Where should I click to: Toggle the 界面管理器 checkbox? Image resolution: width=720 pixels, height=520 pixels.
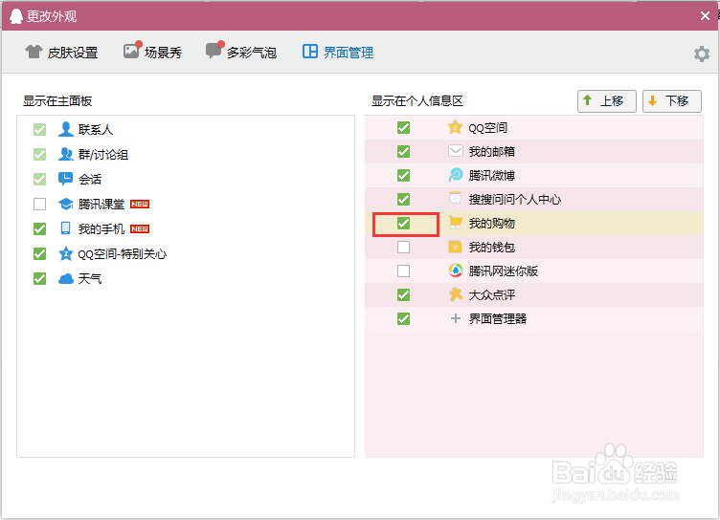(x=404, y=318)
